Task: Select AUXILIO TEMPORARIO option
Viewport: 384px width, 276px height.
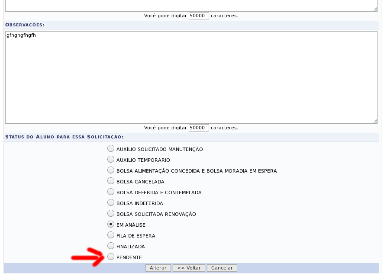Action: tap(111, 159)
